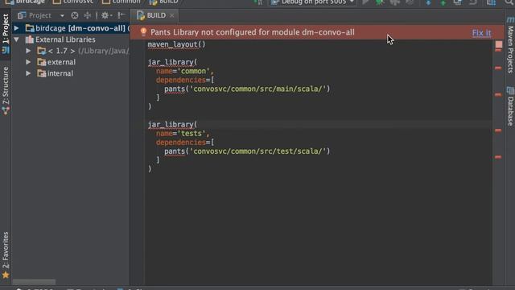Open the Maven Projects tool window

pyautogui.click(x=510, y=45)
